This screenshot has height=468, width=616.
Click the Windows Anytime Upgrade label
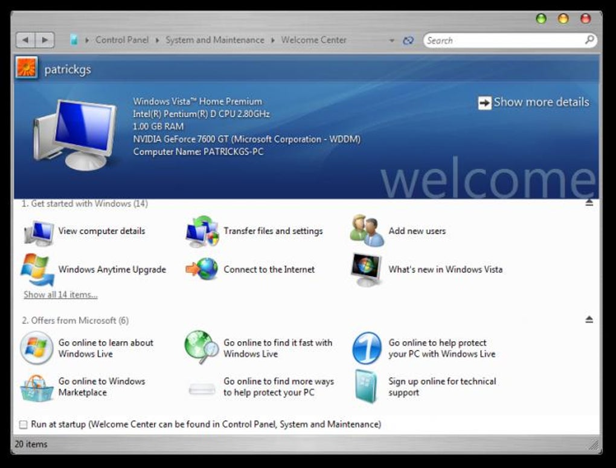click(112, 269)
